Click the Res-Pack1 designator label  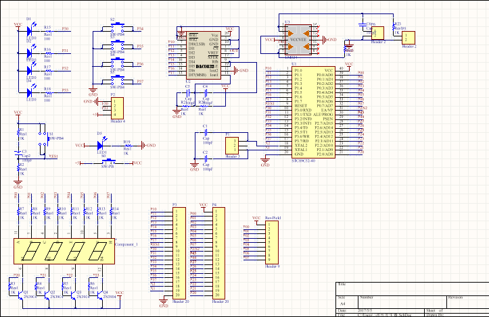pos(273,218)
